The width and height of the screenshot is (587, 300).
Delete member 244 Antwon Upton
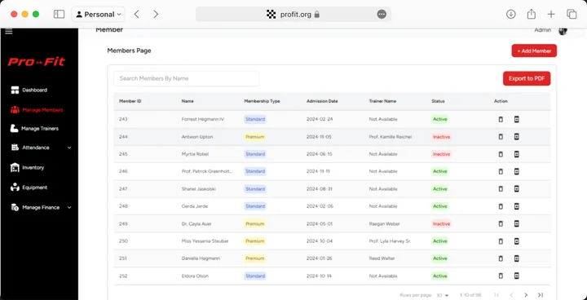pos(501,137)
